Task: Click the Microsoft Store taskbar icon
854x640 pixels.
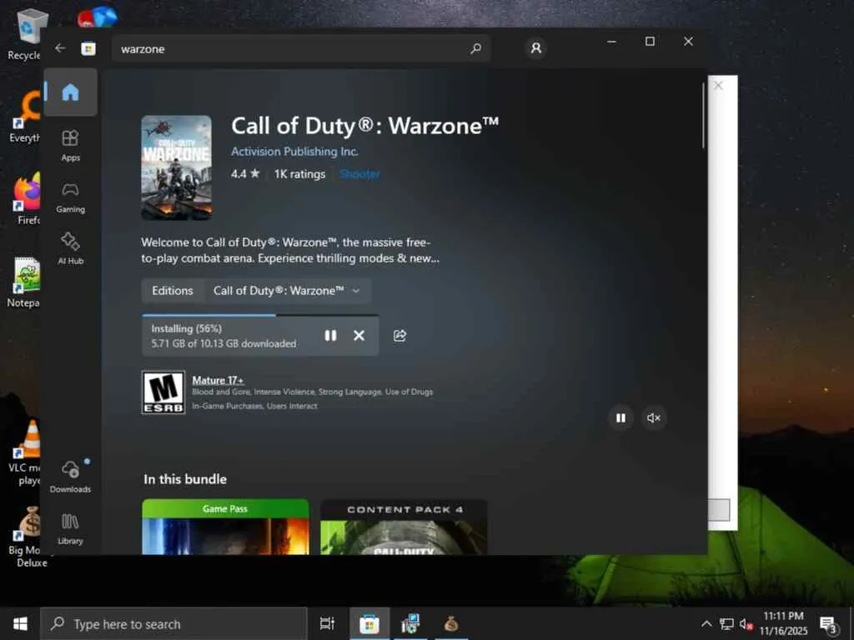Action: (x=369, y=623)
